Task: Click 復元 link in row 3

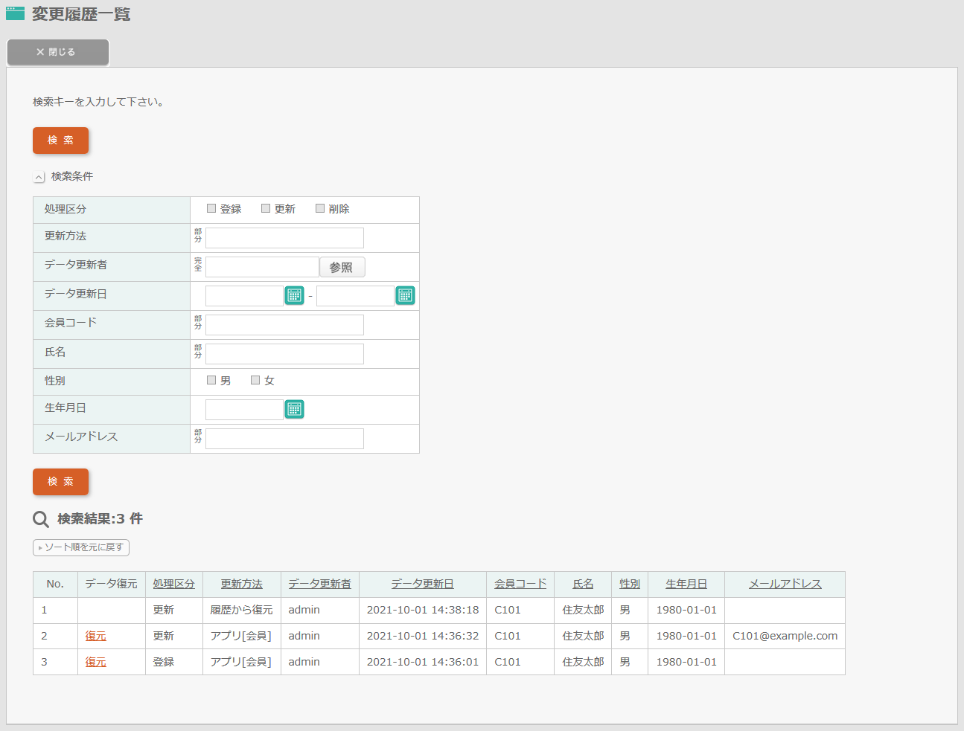Action: [x=95, y=662]
